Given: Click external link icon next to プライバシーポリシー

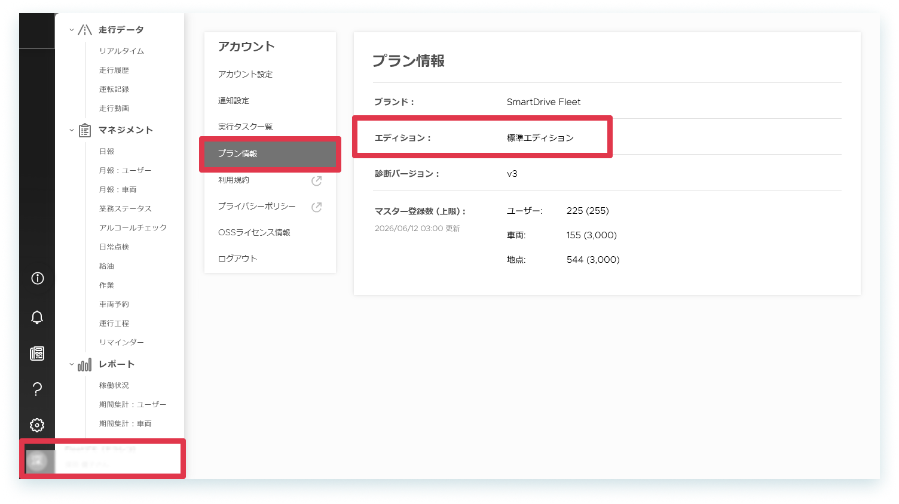Looking at the screenshot, I should click(317, 207).
